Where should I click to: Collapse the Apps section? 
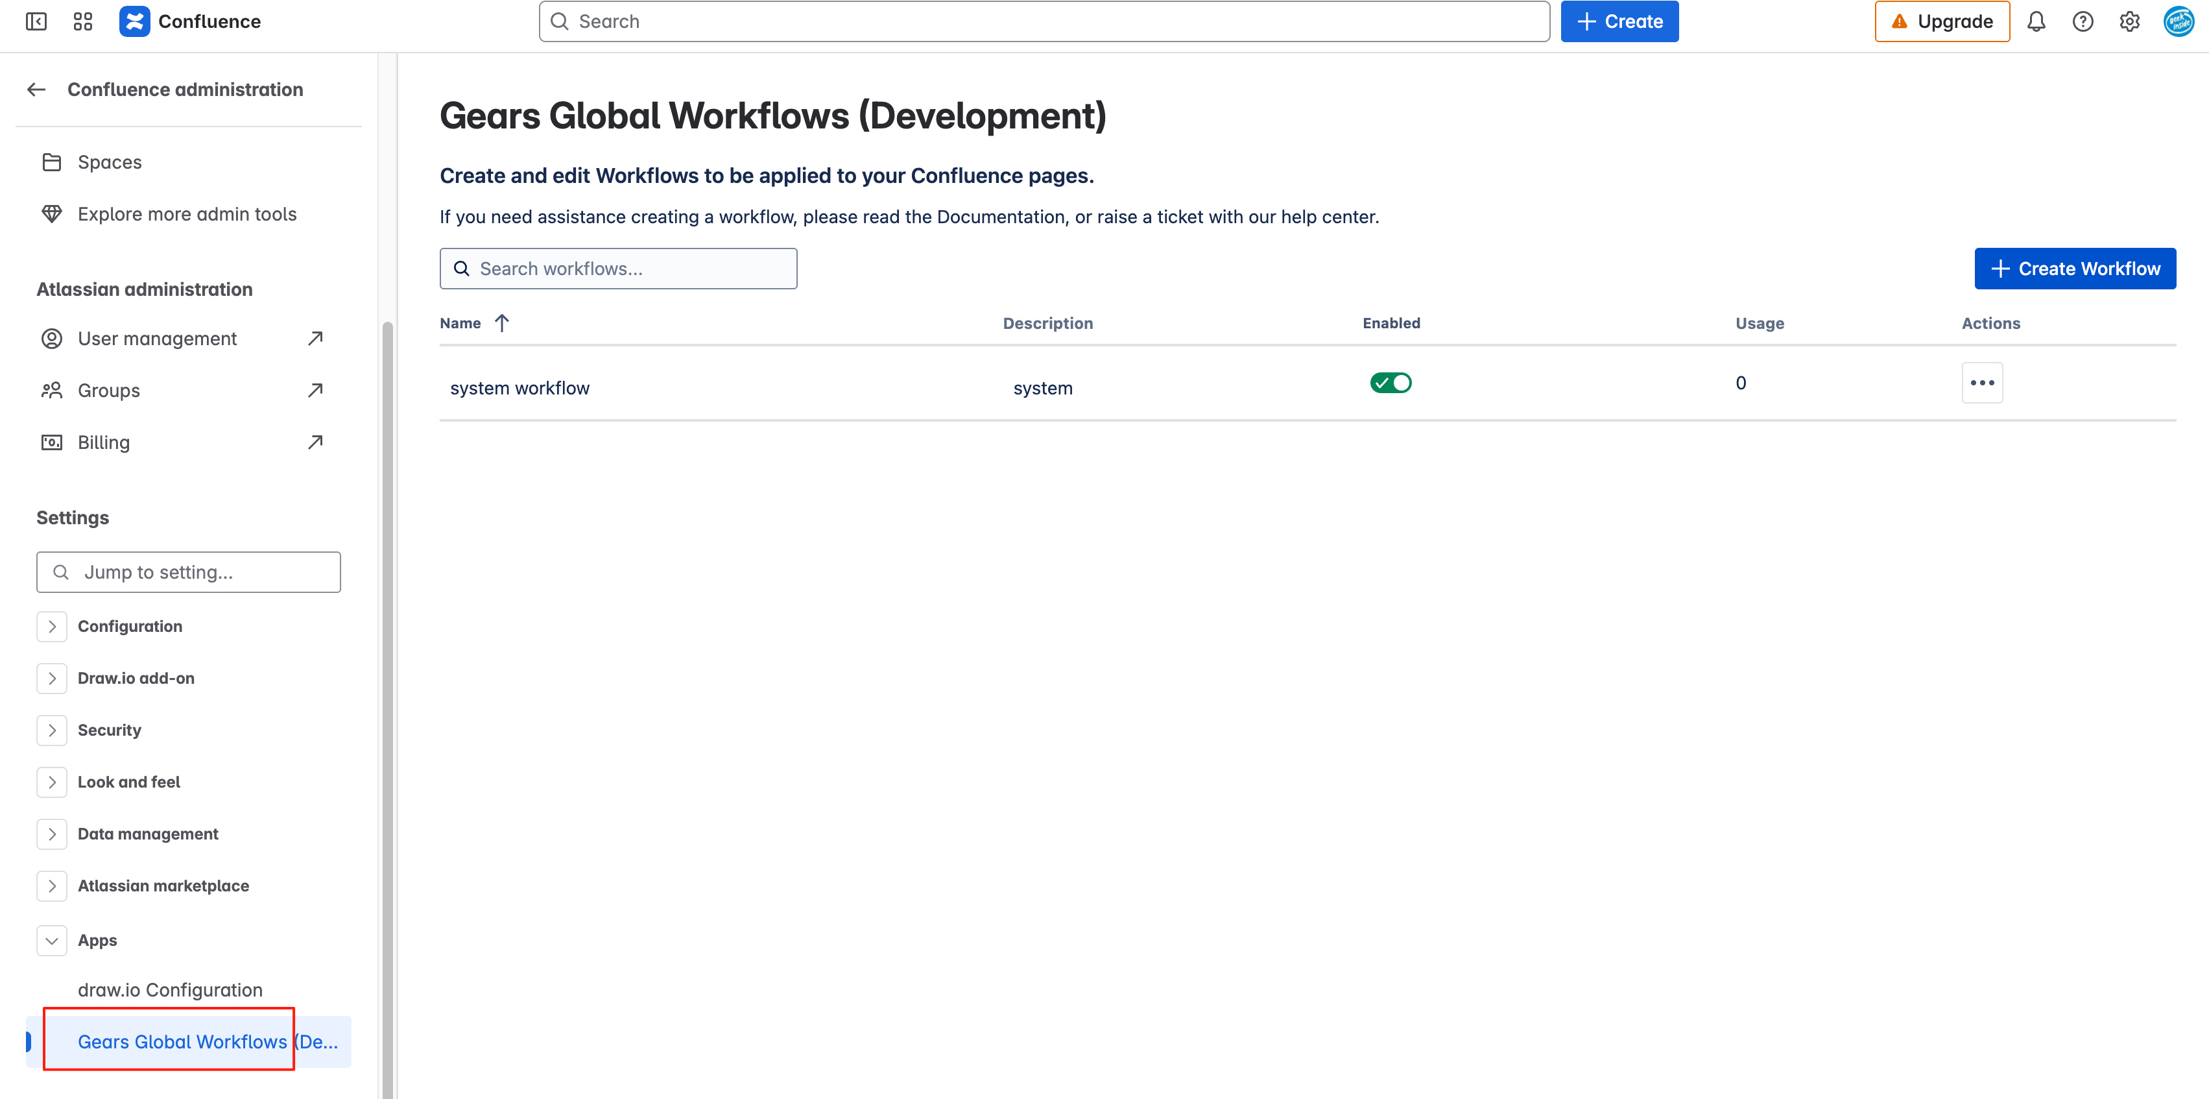click(x=51, y=940)
